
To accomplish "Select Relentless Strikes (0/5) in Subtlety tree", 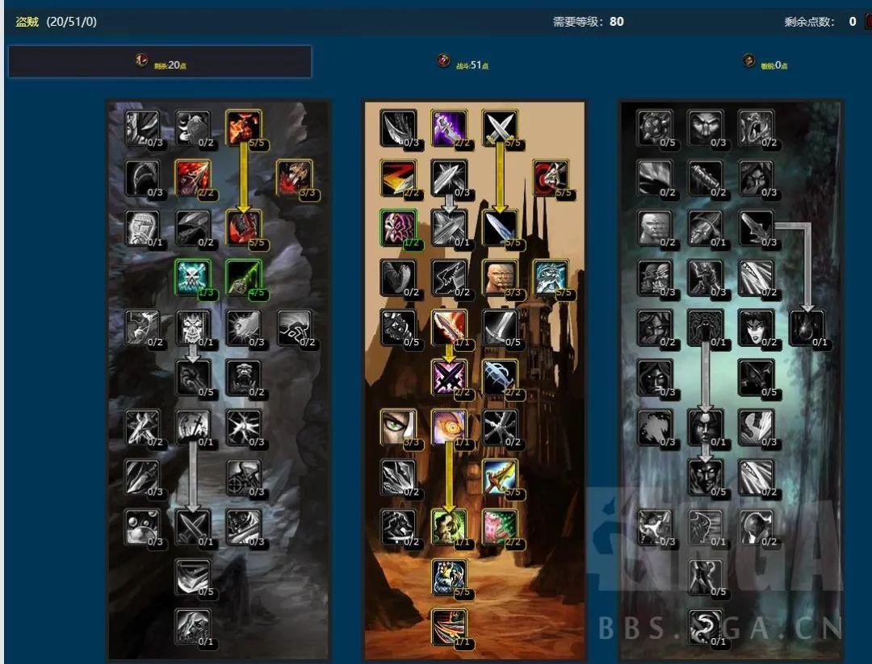I will point(655,127).
